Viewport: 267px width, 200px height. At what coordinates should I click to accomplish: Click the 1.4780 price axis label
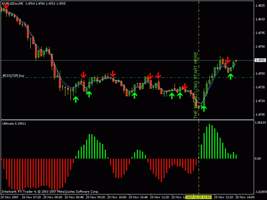(x=260, y=46)
